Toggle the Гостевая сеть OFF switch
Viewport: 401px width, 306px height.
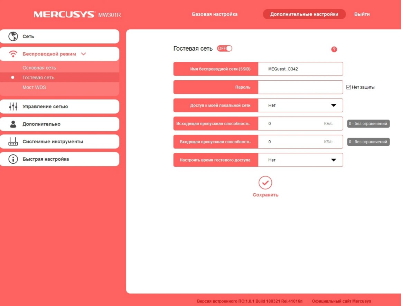[224, 49]
